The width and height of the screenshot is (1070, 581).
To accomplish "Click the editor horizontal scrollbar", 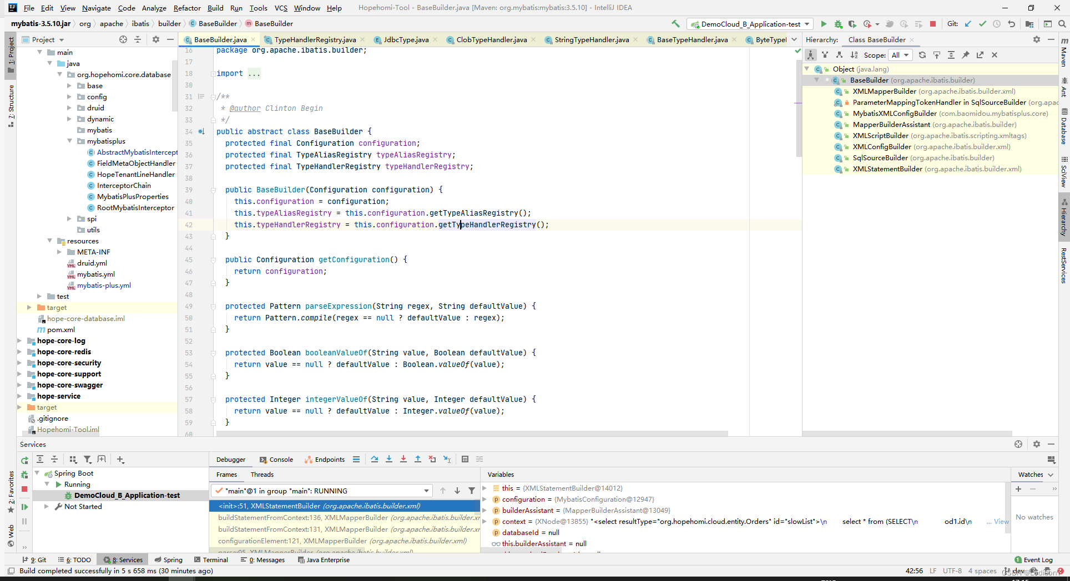I will (472, 434).
